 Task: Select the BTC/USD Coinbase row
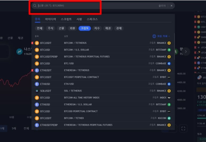click(103, 63)
